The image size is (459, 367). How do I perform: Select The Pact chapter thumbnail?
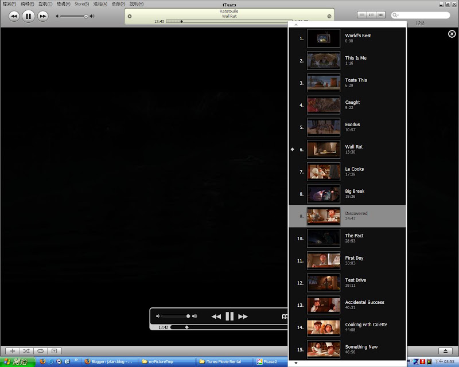coord(324,239)
